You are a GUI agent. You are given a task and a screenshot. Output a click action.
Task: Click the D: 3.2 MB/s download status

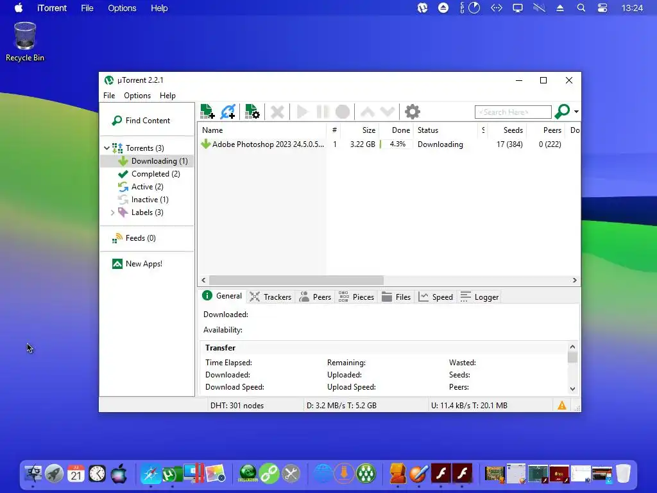(x=341, y=406)
